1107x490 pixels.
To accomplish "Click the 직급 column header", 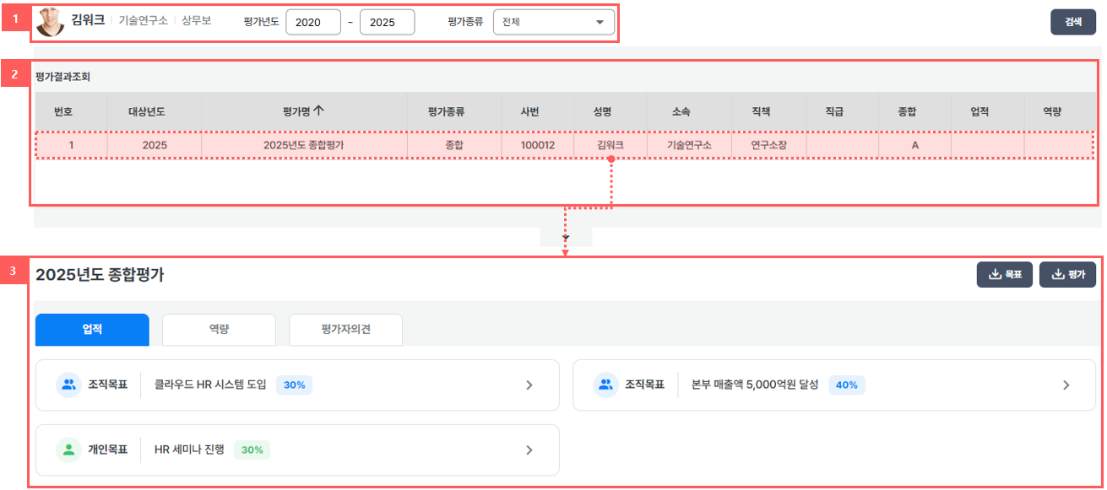I will coord(842,111).
